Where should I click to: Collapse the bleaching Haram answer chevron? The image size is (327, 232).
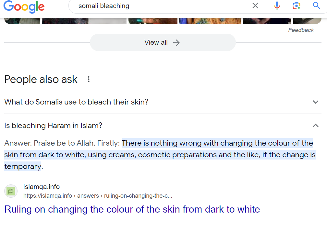[x=316, y=126]
